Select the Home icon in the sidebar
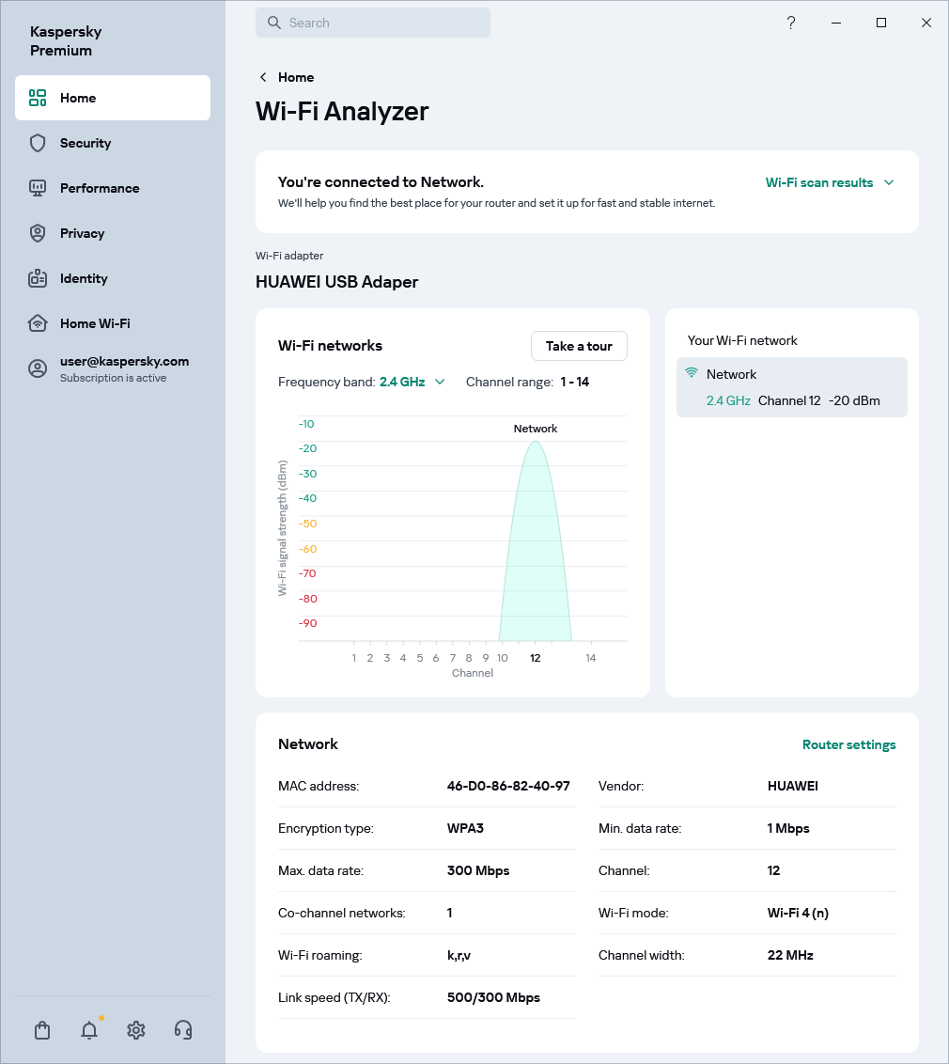The width and height of the screenshot is (949, 1064). pyautogui.click(x=37, y=98)
